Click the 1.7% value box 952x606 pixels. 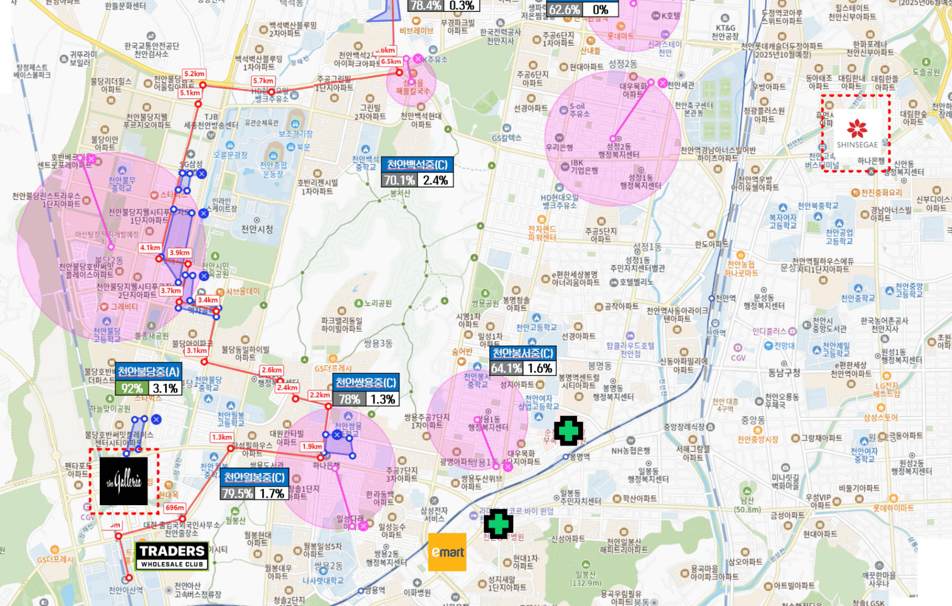271,493
